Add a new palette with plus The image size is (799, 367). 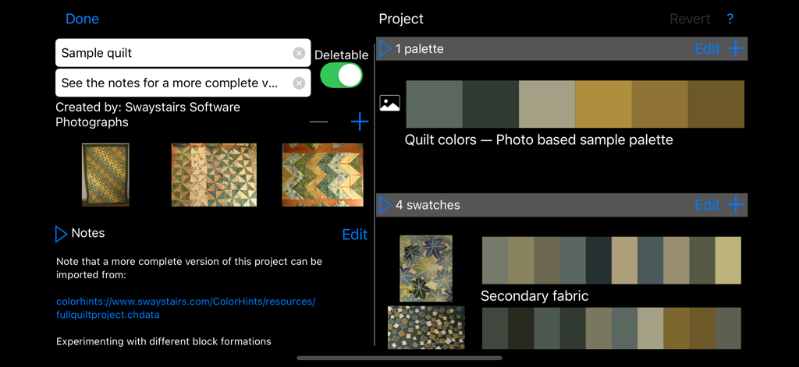(735, 49)
